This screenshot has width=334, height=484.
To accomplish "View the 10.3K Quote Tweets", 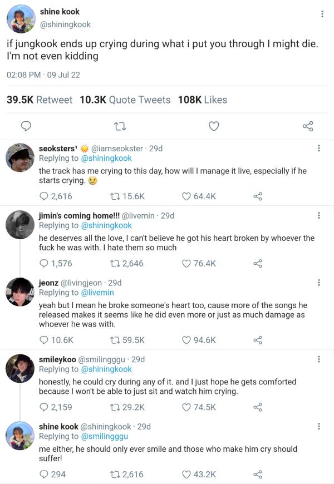I will pyautogui.click(x=125, y=100).
